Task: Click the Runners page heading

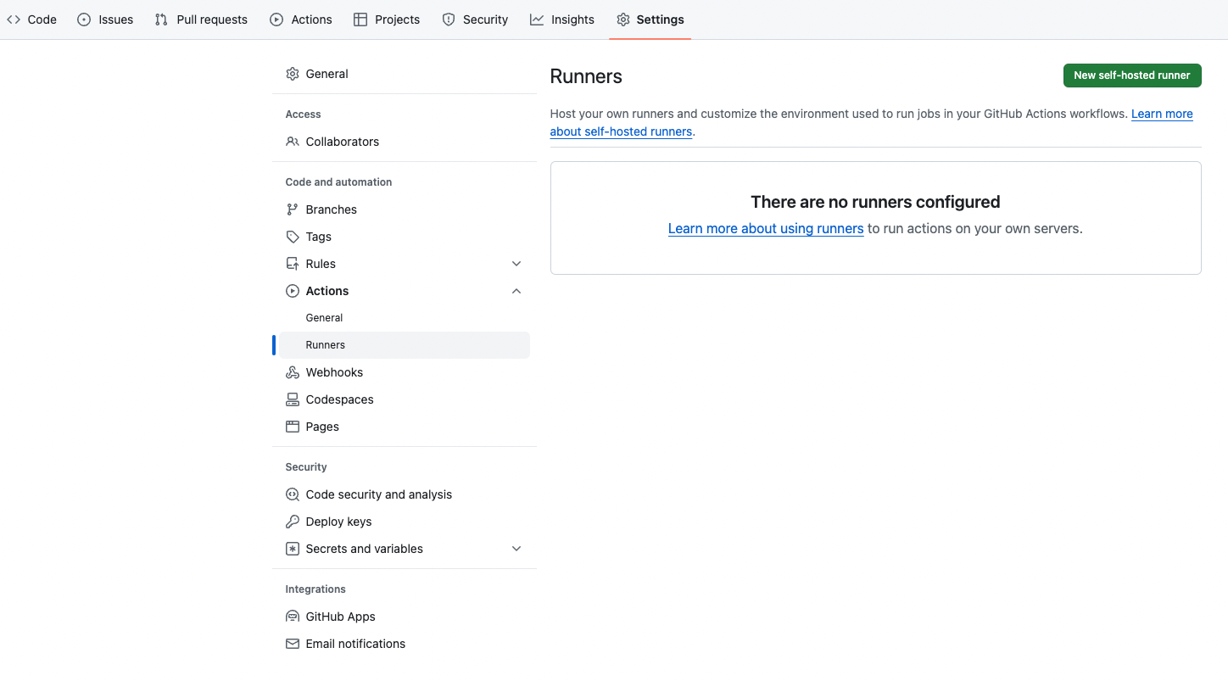Action: click(586, 76)
